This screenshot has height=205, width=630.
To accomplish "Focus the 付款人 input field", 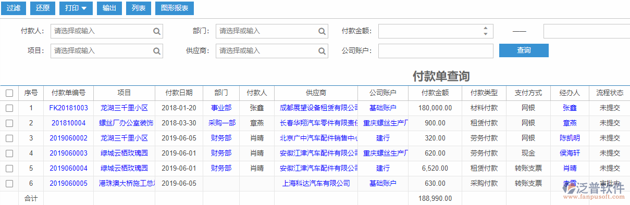I will click(x=106, y=31).
